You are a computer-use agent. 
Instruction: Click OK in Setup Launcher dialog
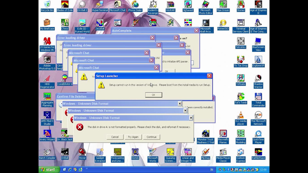pos(154,95)
